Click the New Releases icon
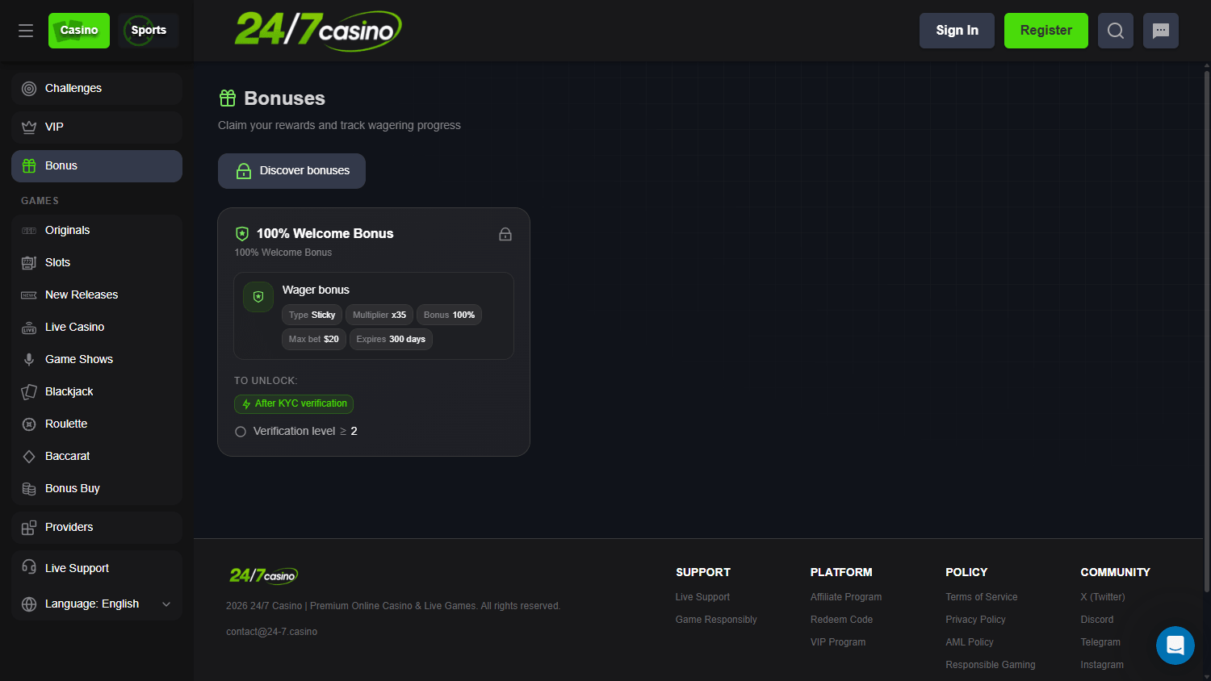The height and width of the screenshot is (681, 1211). point(29,295)
